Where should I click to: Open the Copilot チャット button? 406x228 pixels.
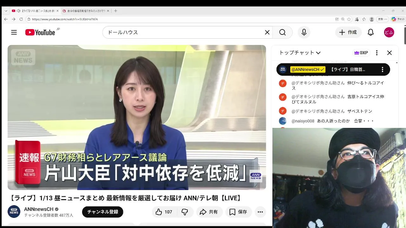pos(398,19)
